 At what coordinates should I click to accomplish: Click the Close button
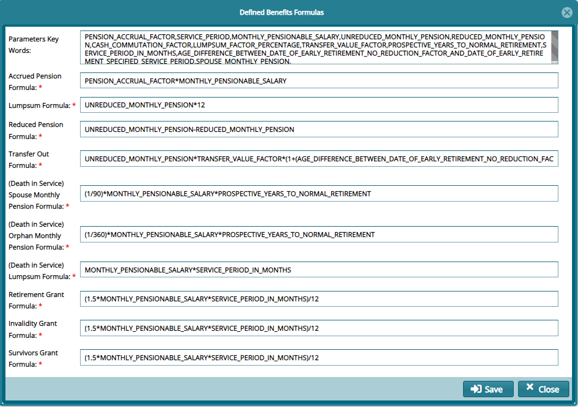click(543, 389)
